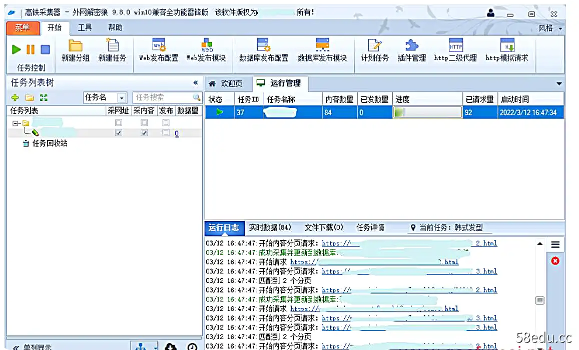Open Web发布模块 tool
579x350 pixels.
tap(206, 50)
